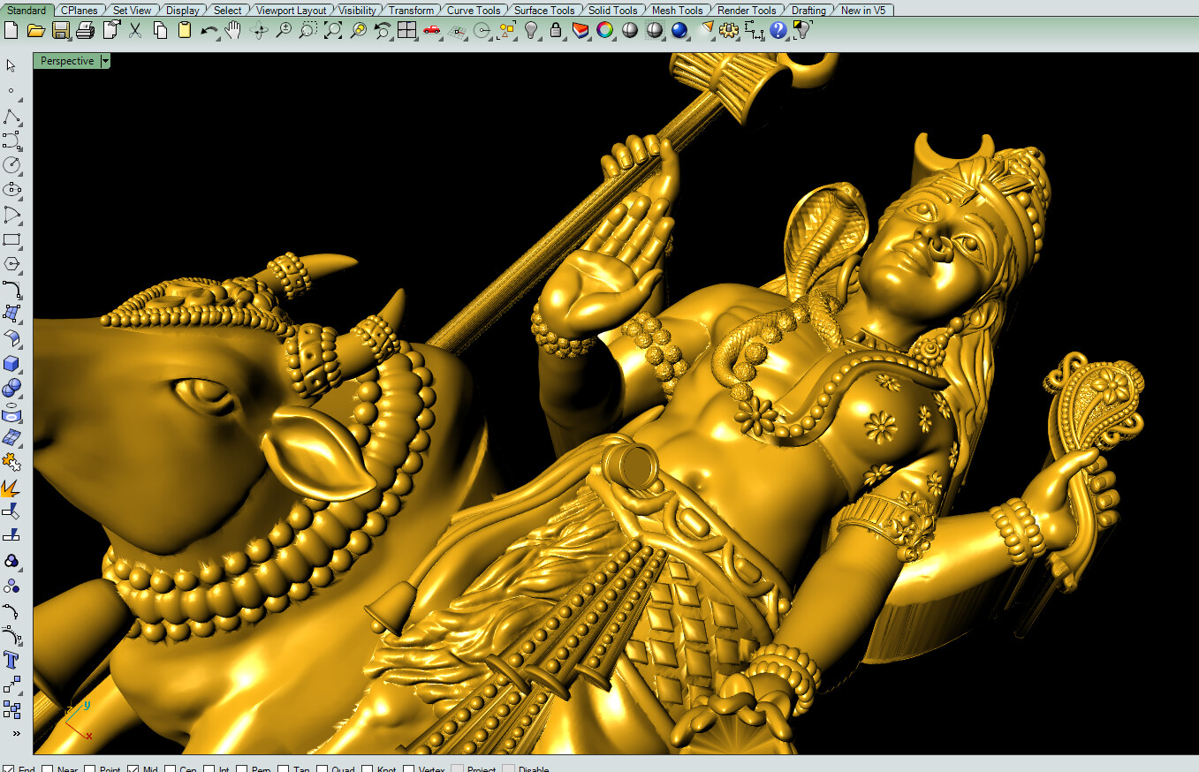This screenshot has height=772, width=1199.
Task: Open the New in V5 tab
Action: [x=863, y=11]
